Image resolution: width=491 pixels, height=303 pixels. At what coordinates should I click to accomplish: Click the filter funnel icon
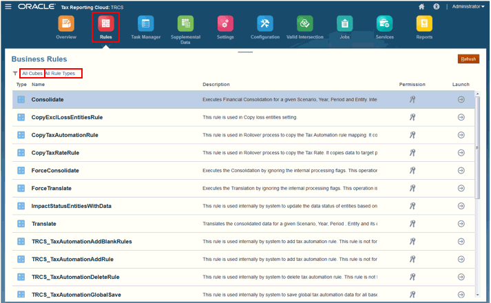pyautogui.click(x=15, y=73)
